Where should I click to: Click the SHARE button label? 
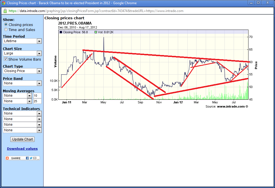click(16, 158)
